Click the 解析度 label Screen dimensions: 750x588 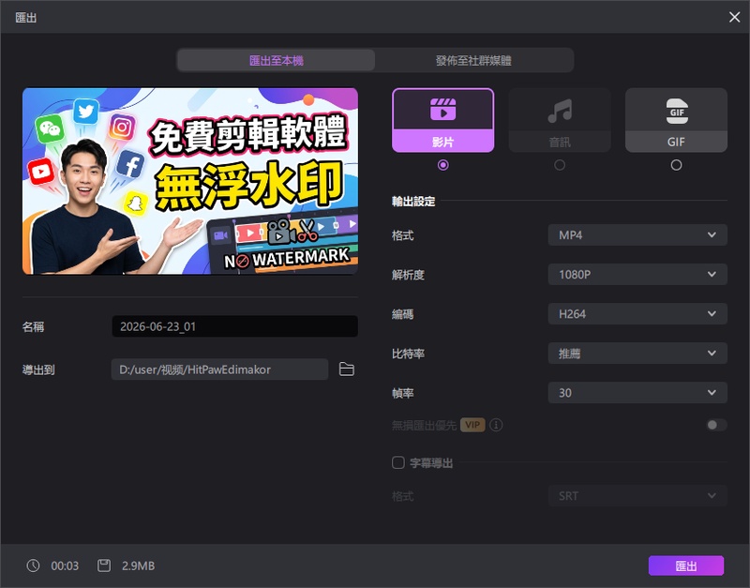click(408, 275)
